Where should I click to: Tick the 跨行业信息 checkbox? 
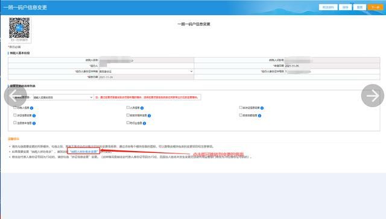[x=128, y=123]
